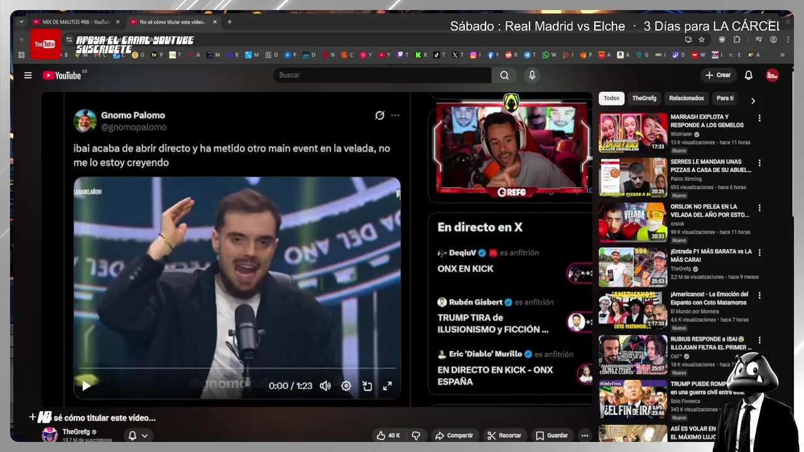Screen dimensions: 804x452
Task: Click the Buscar search input field
Action: click(x=382, y=75)
